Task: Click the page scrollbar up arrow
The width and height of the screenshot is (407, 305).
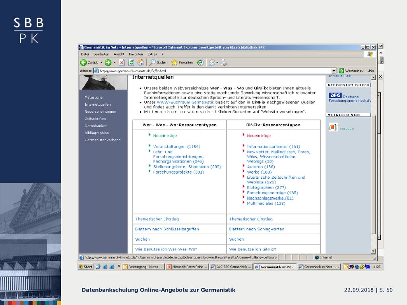Action: [373, 77]
